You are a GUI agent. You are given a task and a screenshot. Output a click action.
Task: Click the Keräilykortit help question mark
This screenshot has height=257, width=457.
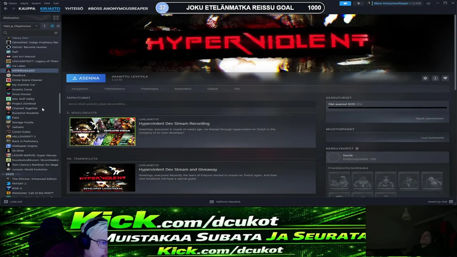pos(357,148)
